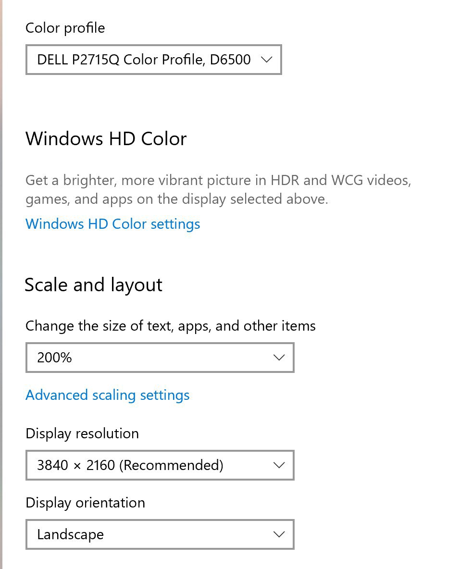Screen dimensions: 459x569
Task: Click the Scale and layout section heading
Action: point(93,285)
